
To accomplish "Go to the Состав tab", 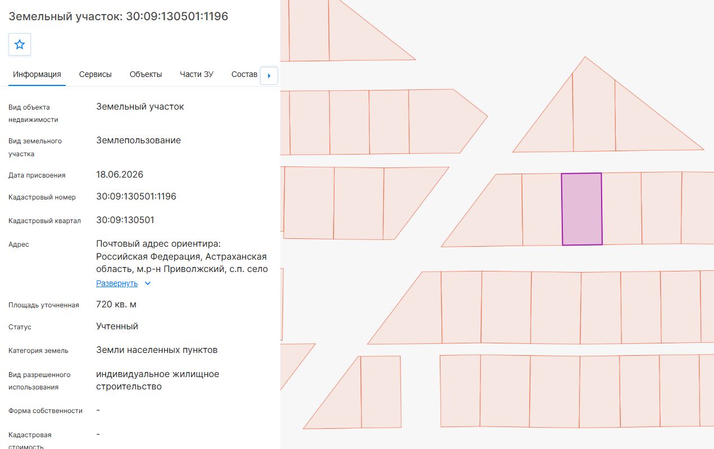I will [244, 74].
